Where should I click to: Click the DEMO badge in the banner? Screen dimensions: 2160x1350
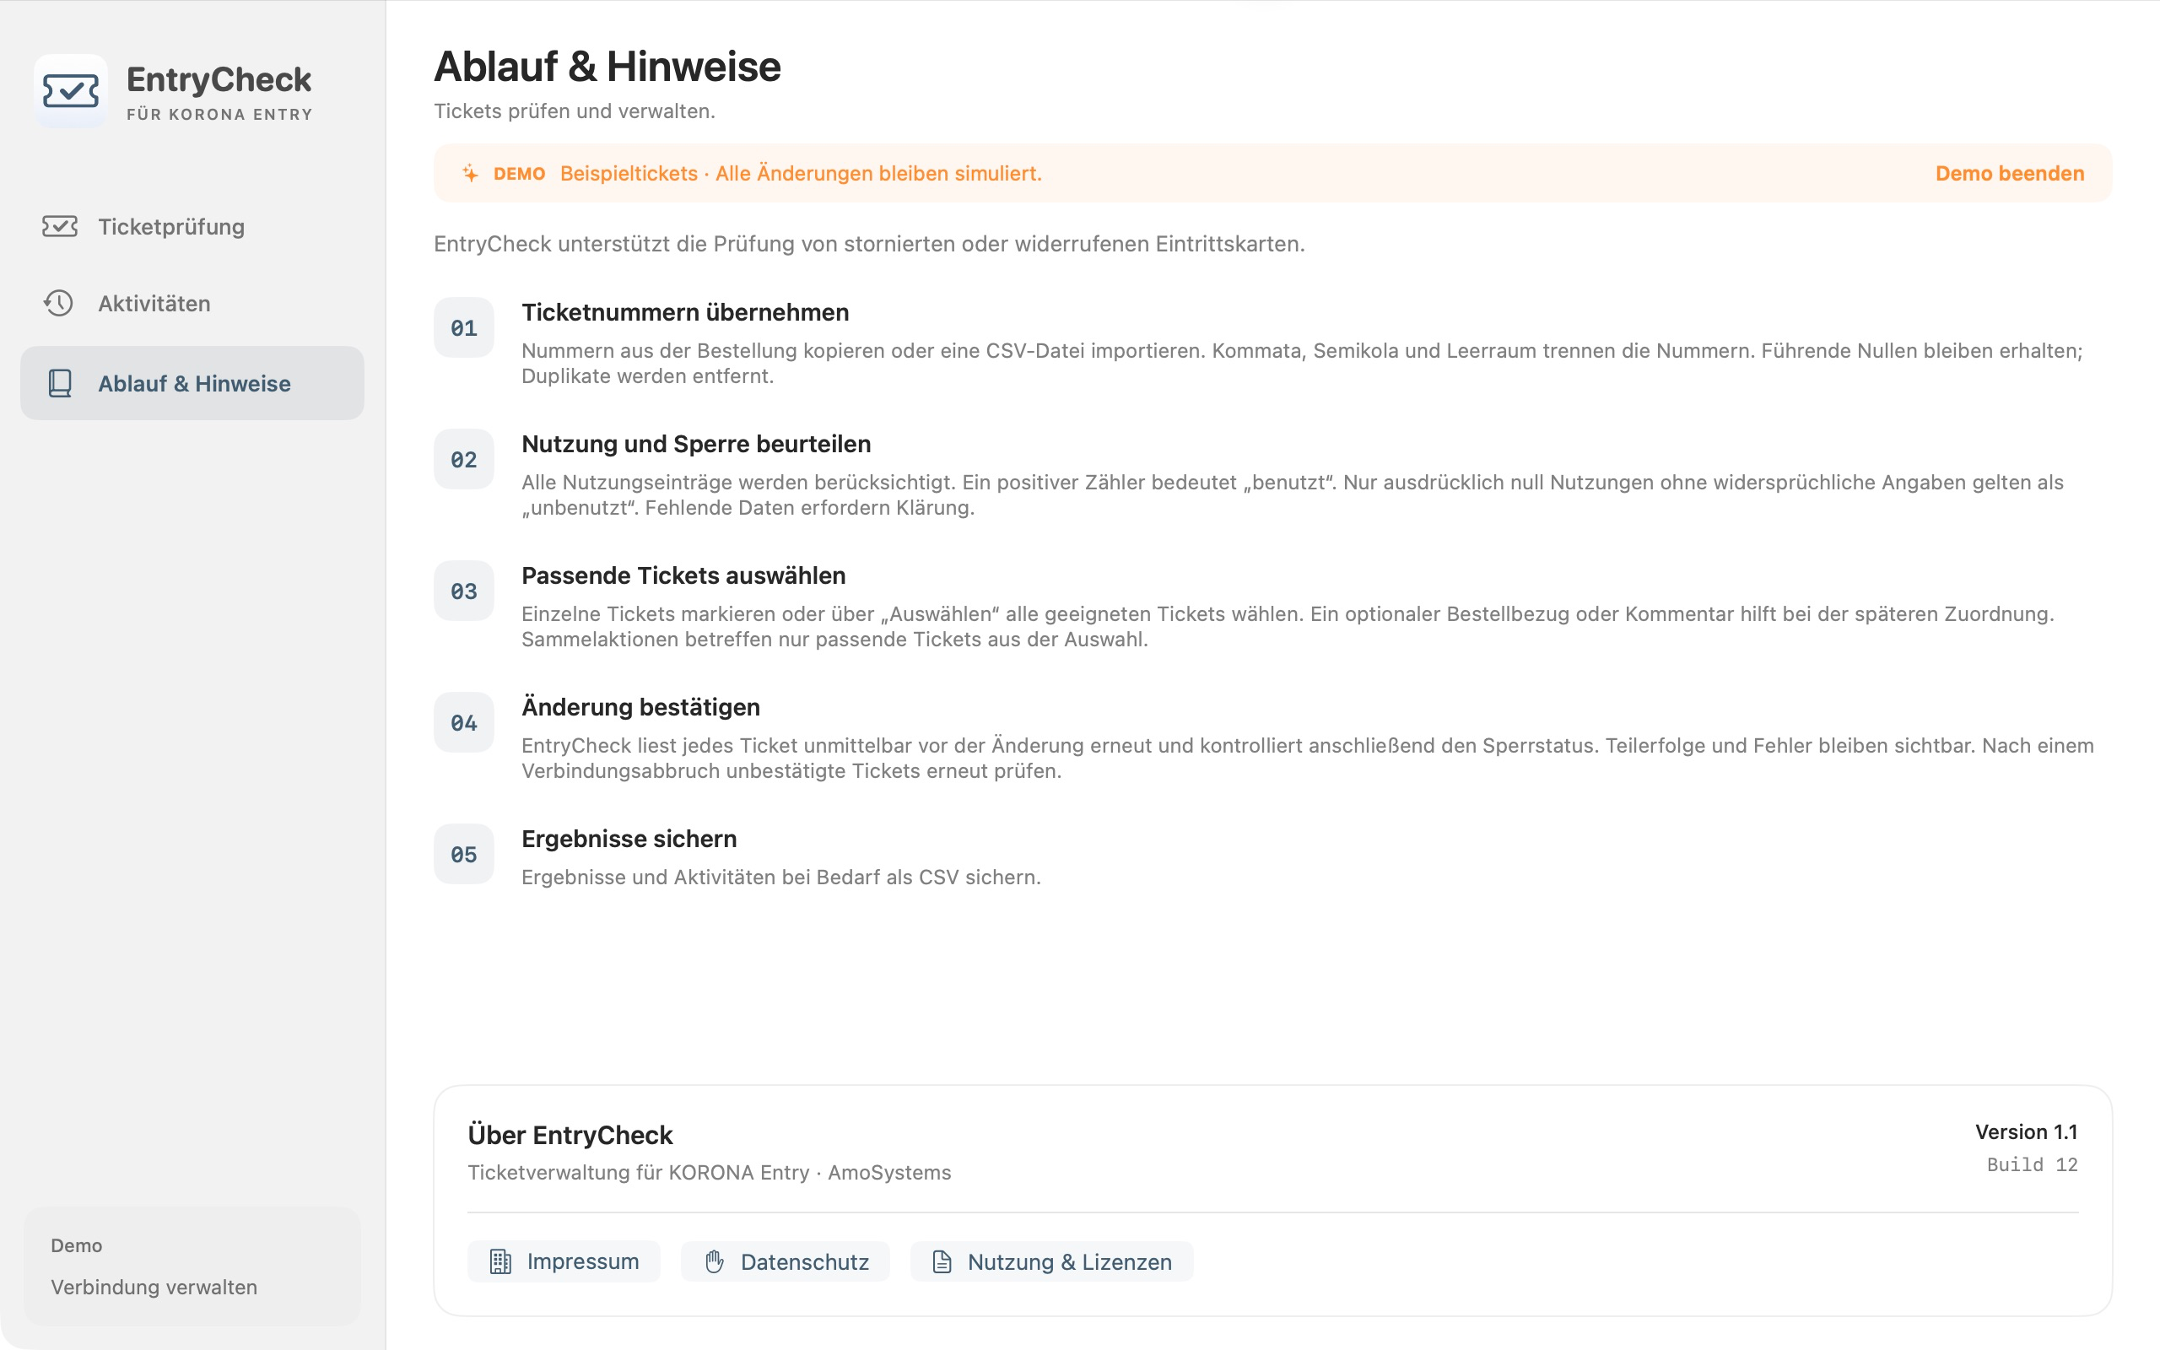[519, 173]
